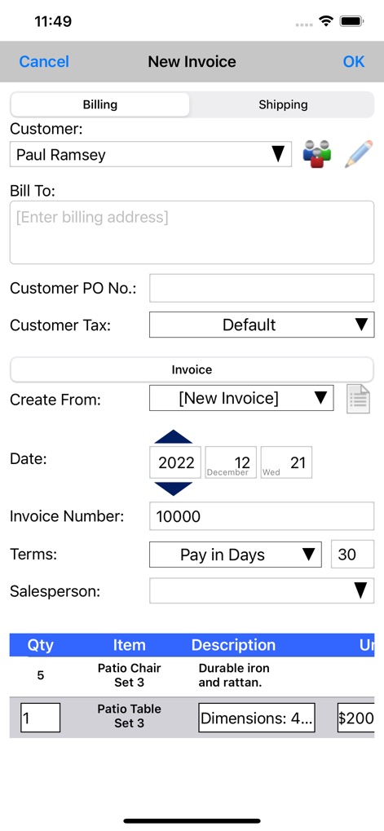Cancel the new invoice
The image size is (384, 831).
[44, 61]
